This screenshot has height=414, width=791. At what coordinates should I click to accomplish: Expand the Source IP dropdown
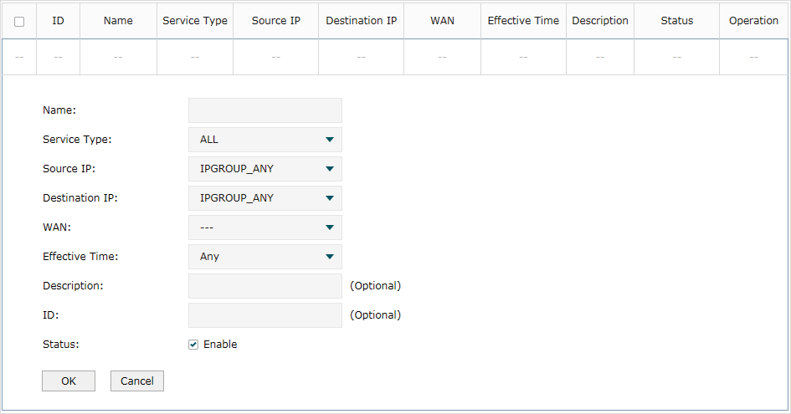tap(265, 169)
